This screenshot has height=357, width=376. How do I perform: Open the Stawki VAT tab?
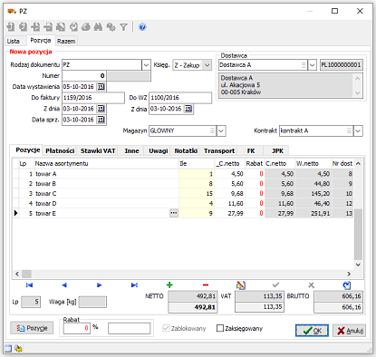tap(98, 150)
